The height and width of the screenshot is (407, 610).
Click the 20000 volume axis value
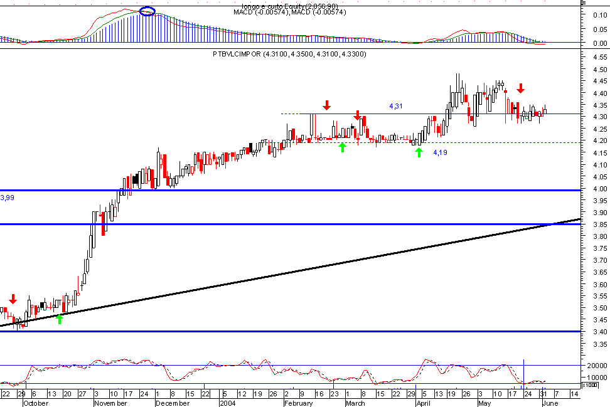597,366
